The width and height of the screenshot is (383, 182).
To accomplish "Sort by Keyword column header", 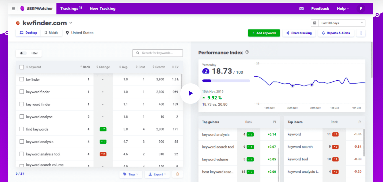I will [x=33, y=67].
